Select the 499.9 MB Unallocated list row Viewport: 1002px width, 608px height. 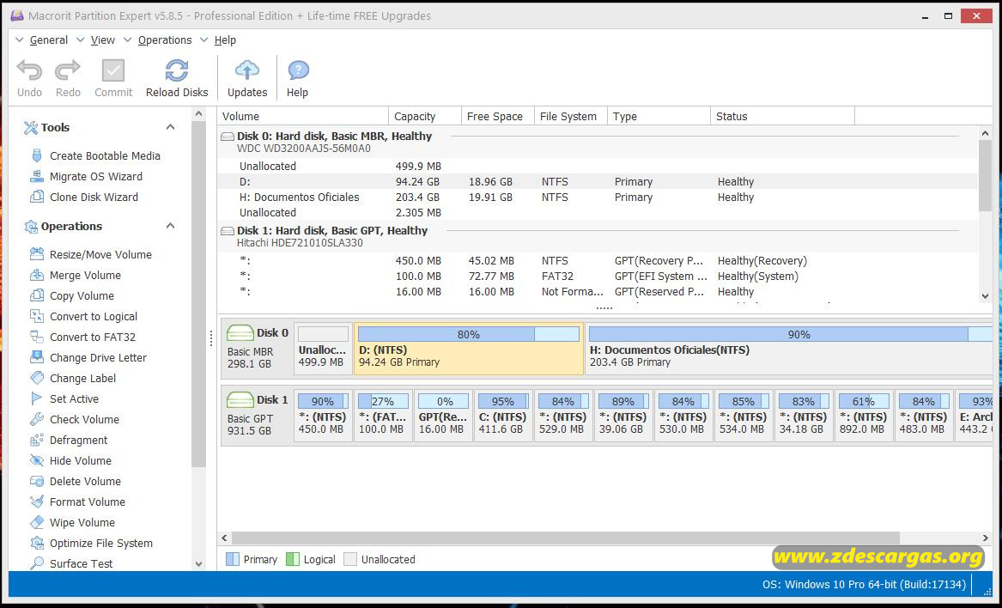598,167
